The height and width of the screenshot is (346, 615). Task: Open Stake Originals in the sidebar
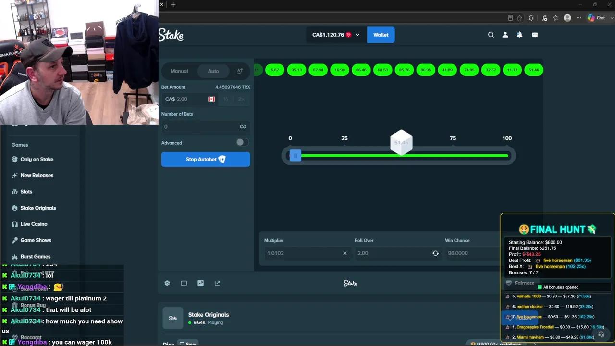click(x=38, y=208)
